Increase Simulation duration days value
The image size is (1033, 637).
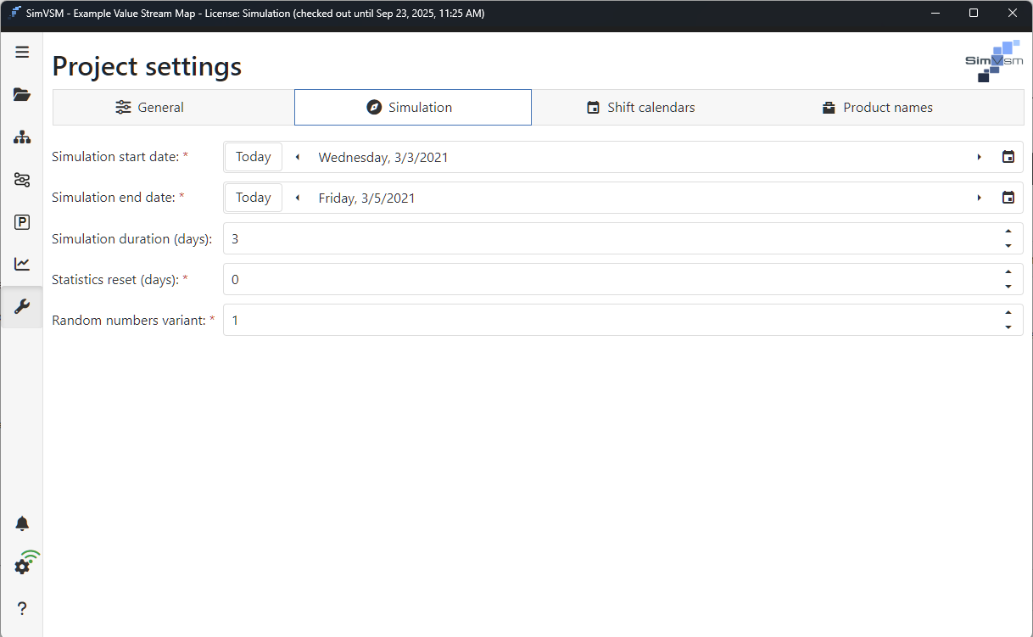(x=1008, y=232)
